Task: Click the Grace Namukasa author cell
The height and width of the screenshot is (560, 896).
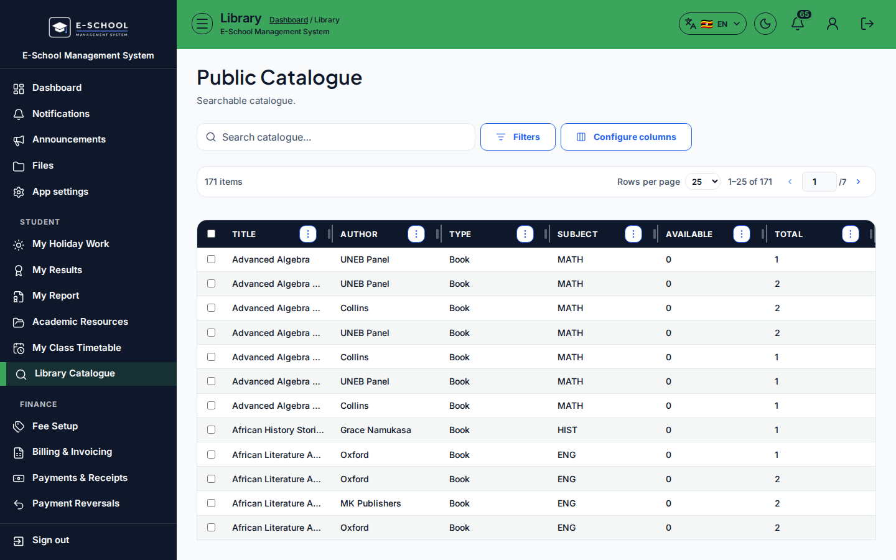Action: tap(376, 430)
